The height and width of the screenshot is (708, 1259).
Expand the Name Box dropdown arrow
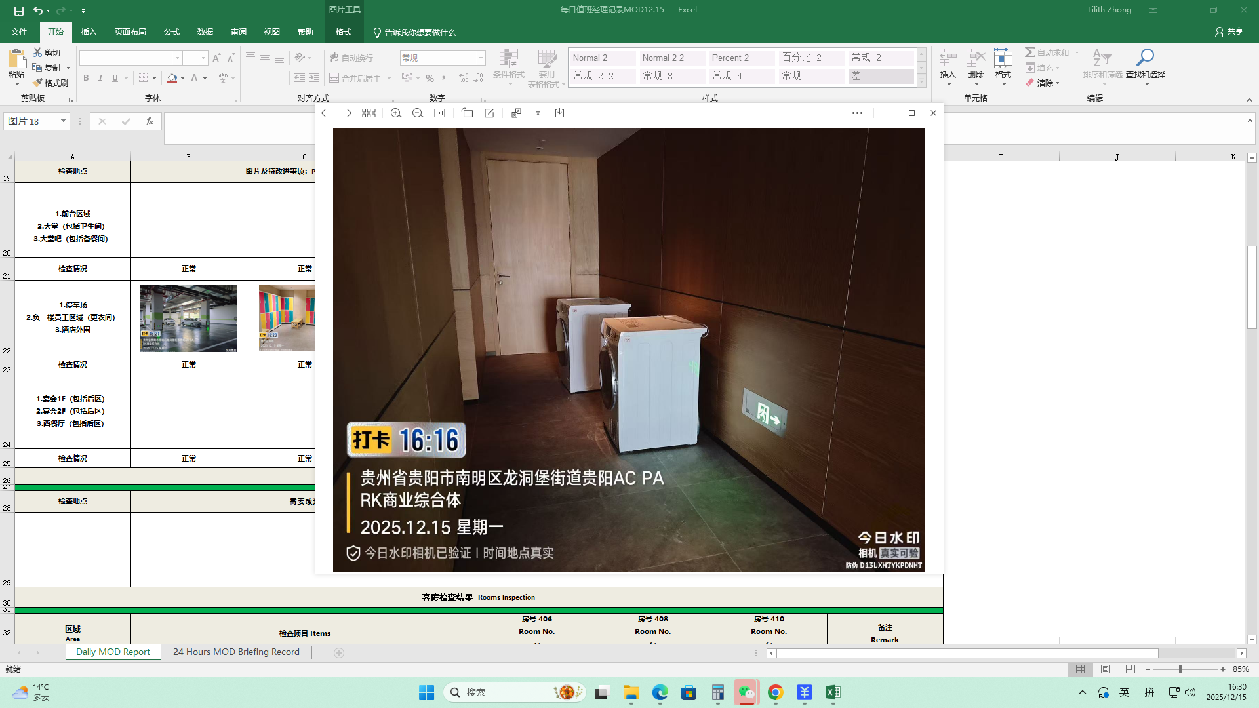(x=63, y=121)
